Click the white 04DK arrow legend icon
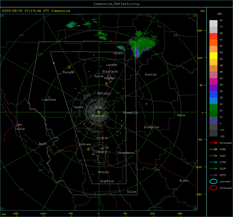Screen dimensions: 233x217 pyautogui.click(x=213, y=149)
